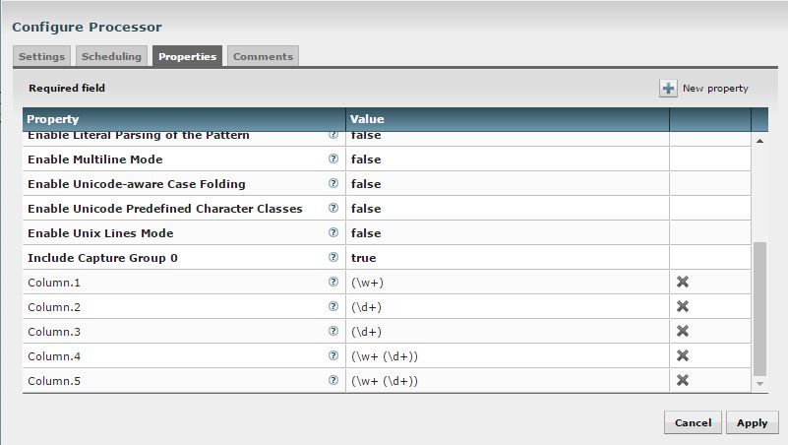Switch to the Settings tab
This screenshot has width=788, height=445.
click(41, 57)
